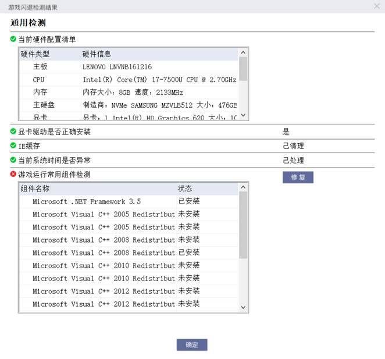Select first Visual C++ 2008 row (未安装)

129,240
